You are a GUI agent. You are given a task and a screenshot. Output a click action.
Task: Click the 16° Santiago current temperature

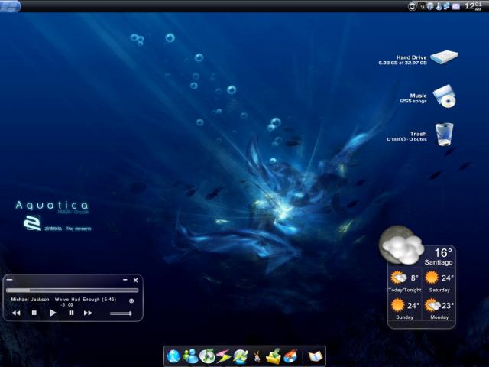coord(439,257)
